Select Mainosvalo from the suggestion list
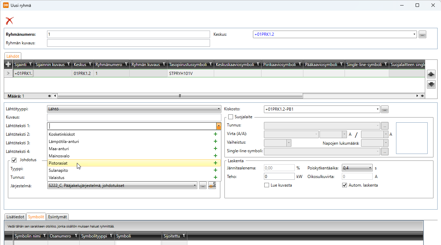Screen dimensions: 441x245 tap(59, 156)
